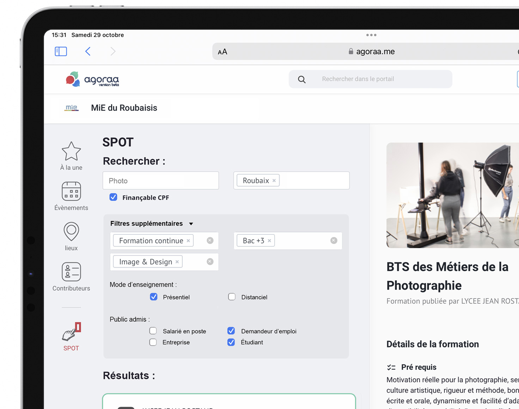Remove the Formation continue tag
The width and height of the screenshot is (519, 409).
pos(188,241)
